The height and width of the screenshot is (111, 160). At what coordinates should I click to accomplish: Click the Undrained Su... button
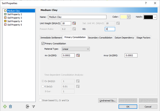pos(107,101)
